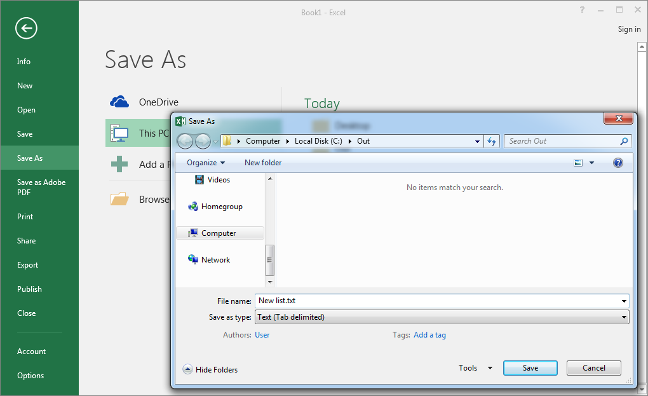The height and width of the screenshot is (396, 648).
Task: Click the Save button in dialog
Action: [530, 368]
